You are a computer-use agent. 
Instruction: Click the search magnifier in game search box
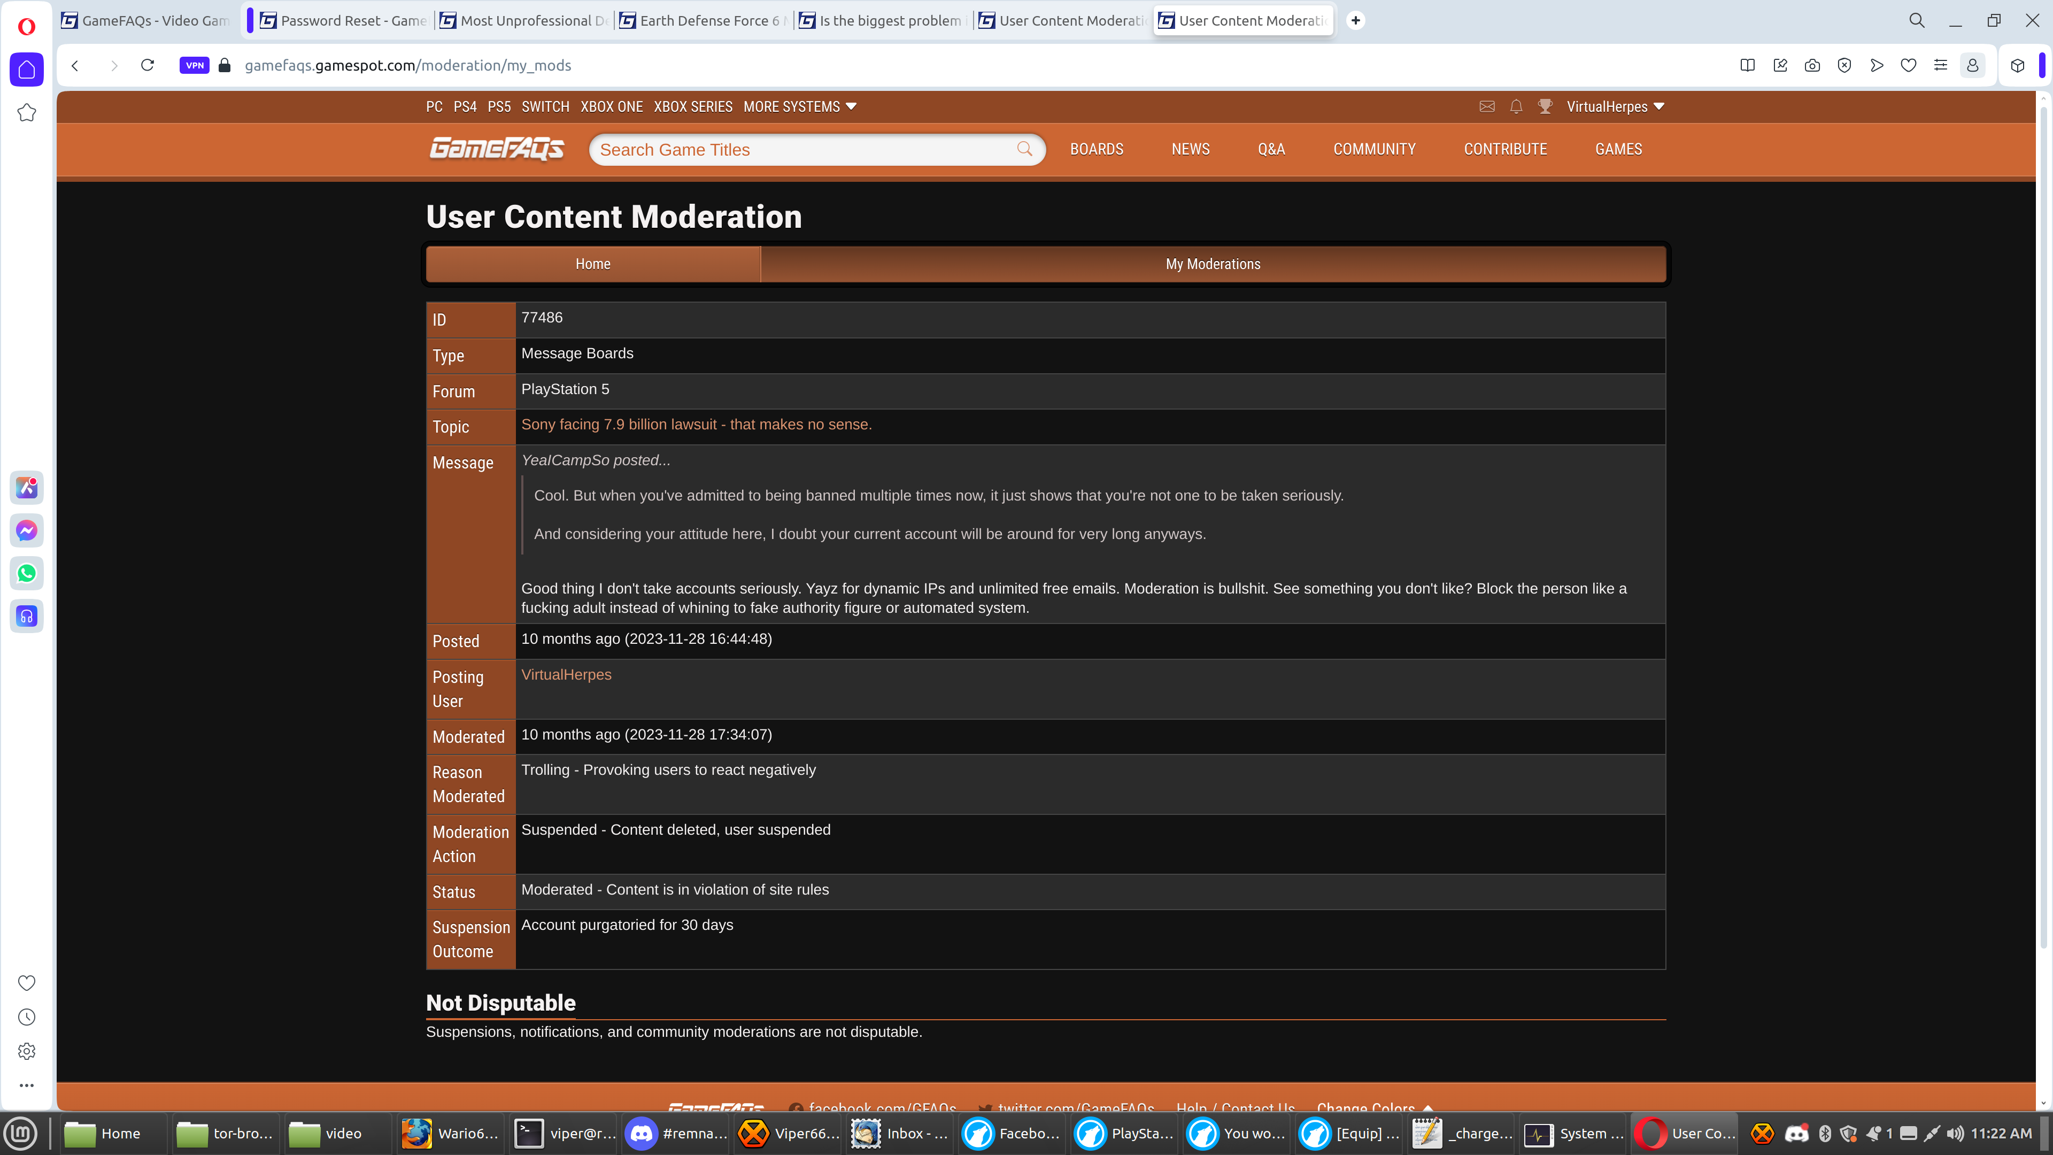[1024, 149]
